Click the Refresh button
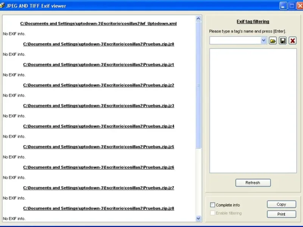 (253, 183)
